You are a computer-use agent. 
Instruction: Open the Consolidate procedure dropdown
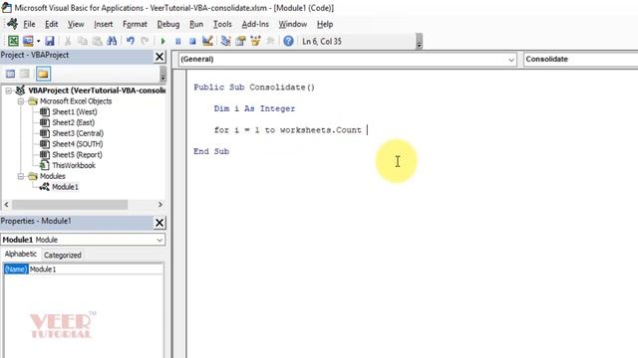pos(580,60)
